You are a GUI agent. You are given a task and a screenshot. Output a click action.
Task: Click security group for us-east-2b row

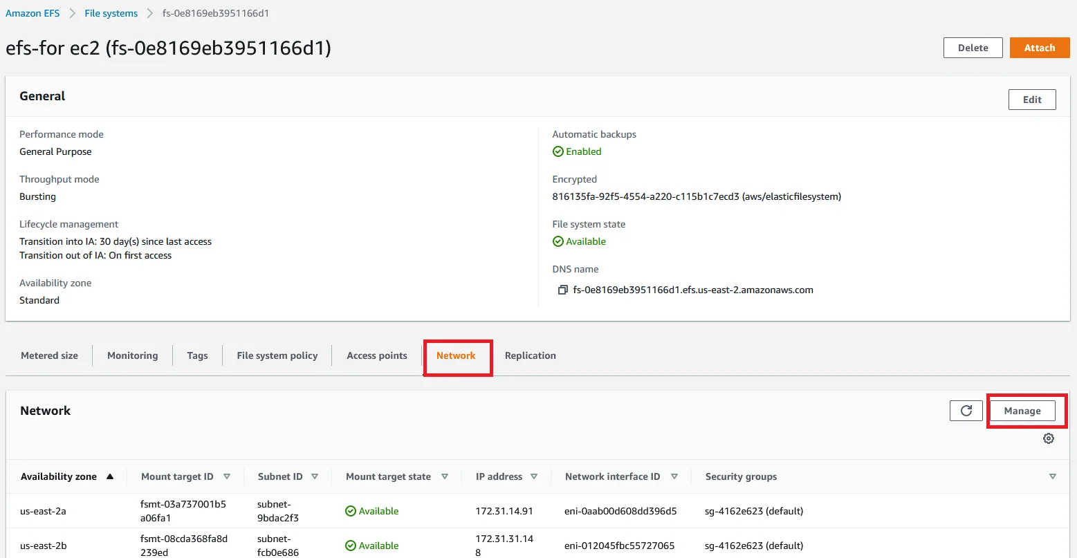(754, 546)
